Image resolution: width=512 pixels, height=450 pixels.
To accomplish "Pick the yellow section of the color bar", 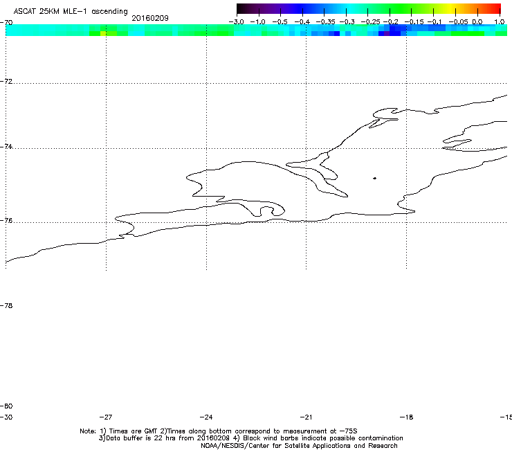I will click(x=450, y=9).
